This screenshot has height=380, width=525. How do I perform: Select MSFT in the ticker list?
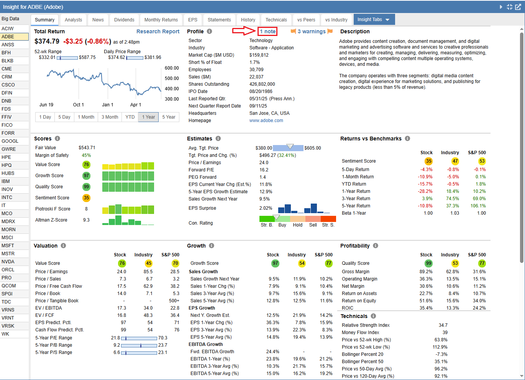tap(14, 246)
